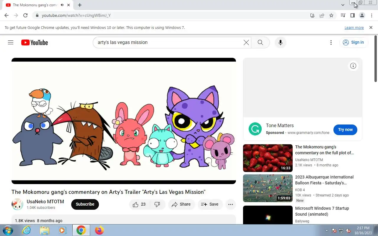Viewport: 378px width, 236px height.
Task: Launch Firefox from the taskbar
Action: point(99,230)
